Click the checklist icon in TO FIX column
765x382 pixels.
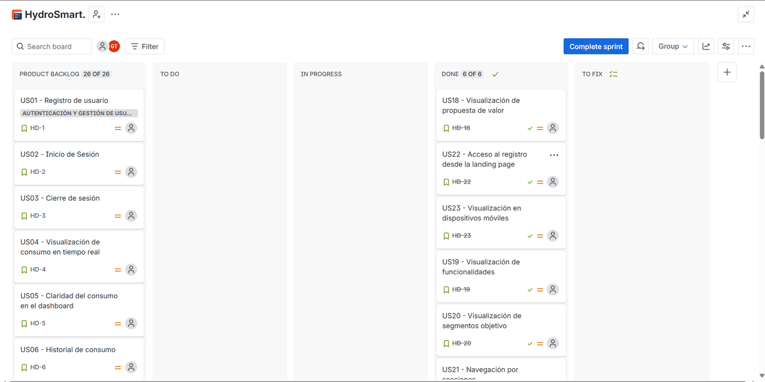click(613, 74)
